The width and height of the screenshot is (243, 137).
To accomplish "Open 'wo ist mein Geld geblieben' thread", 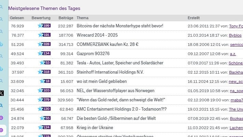I will click(x=102, y=82).
